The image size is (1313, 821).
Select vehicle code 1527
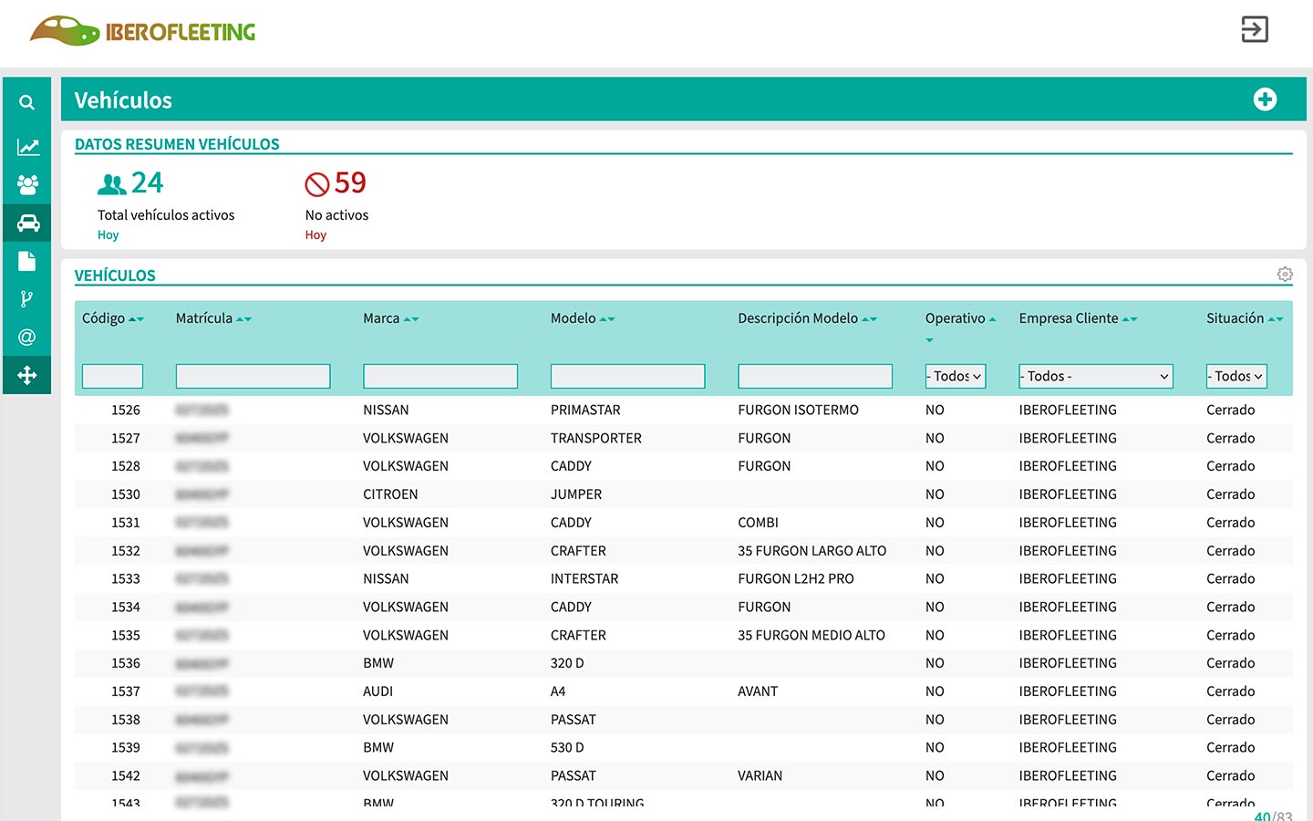[x=126, y=438]
